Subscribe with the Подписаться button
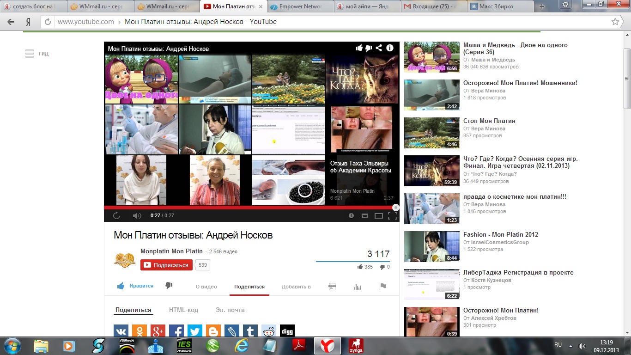The width and height of the screenshot is (631, 355). click(166, 265)
